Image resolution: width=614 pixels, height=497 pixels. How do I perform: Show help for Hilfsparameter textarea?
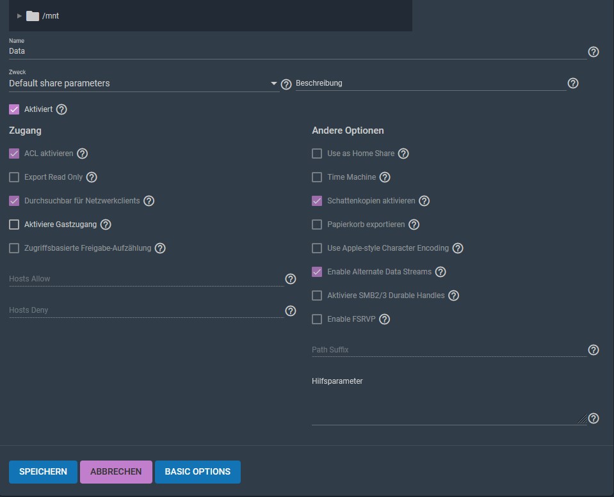594,418
